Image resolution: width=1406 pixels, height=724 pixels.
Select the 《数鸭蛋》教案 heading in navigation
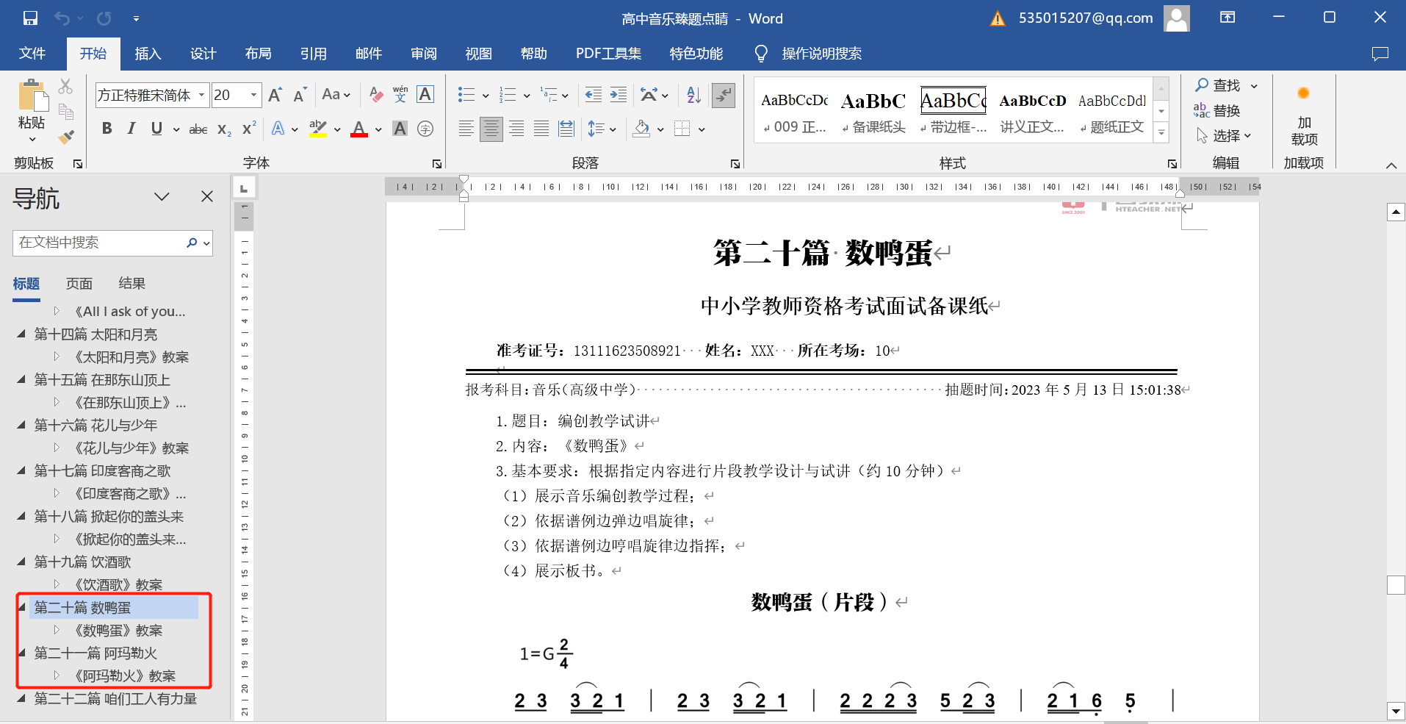point(118,631)
